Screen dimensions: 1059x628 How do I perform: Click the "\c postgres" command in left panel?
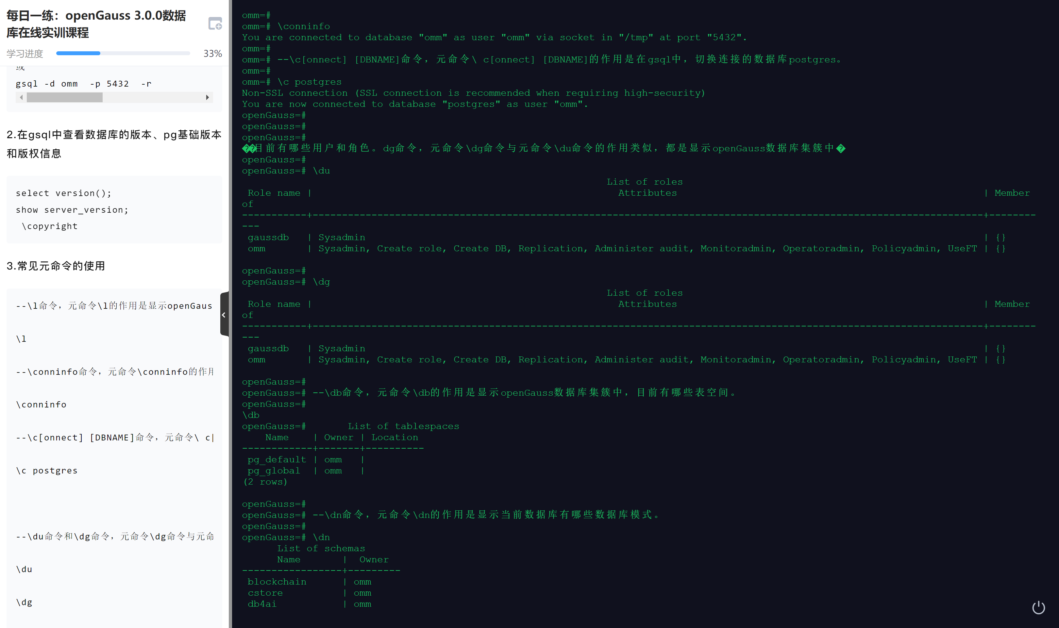click(x=46, y=471)
